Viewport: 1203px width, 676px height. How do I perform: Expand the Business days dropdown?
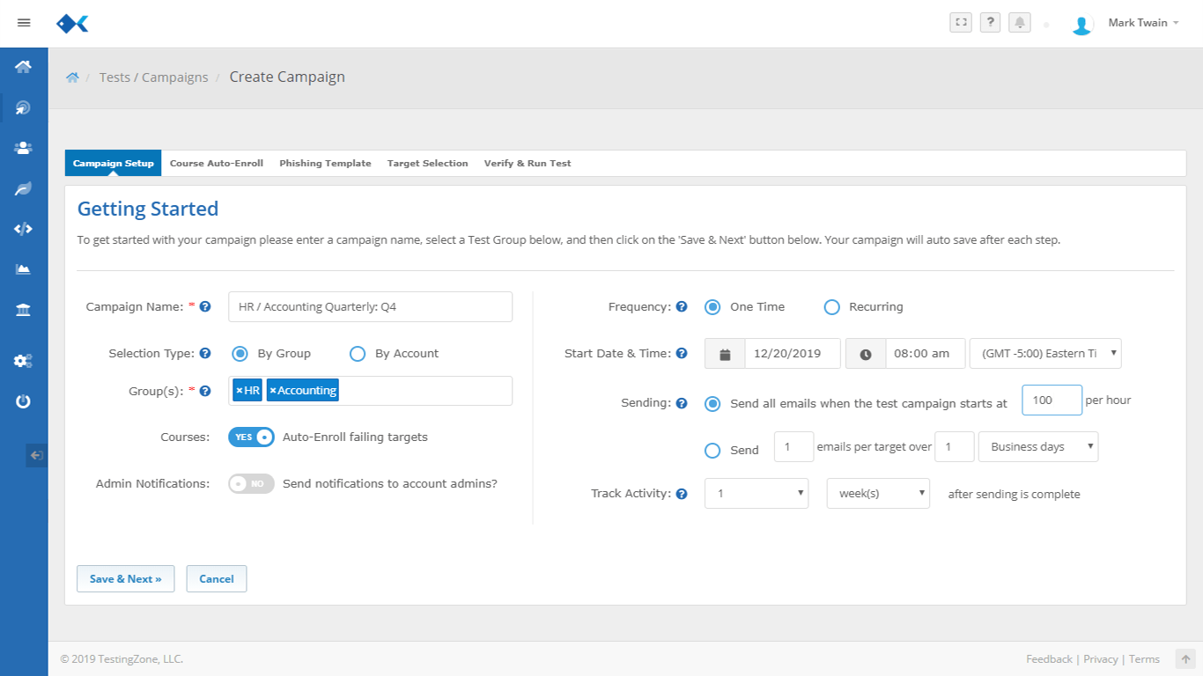coord(1038,447)
